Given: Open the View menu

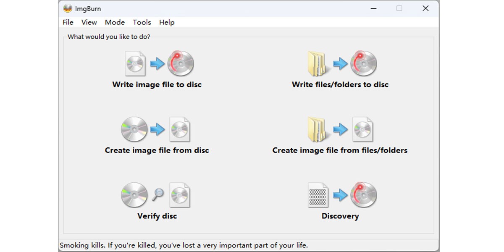Looking at the screenshot, I should pos(89,22).
